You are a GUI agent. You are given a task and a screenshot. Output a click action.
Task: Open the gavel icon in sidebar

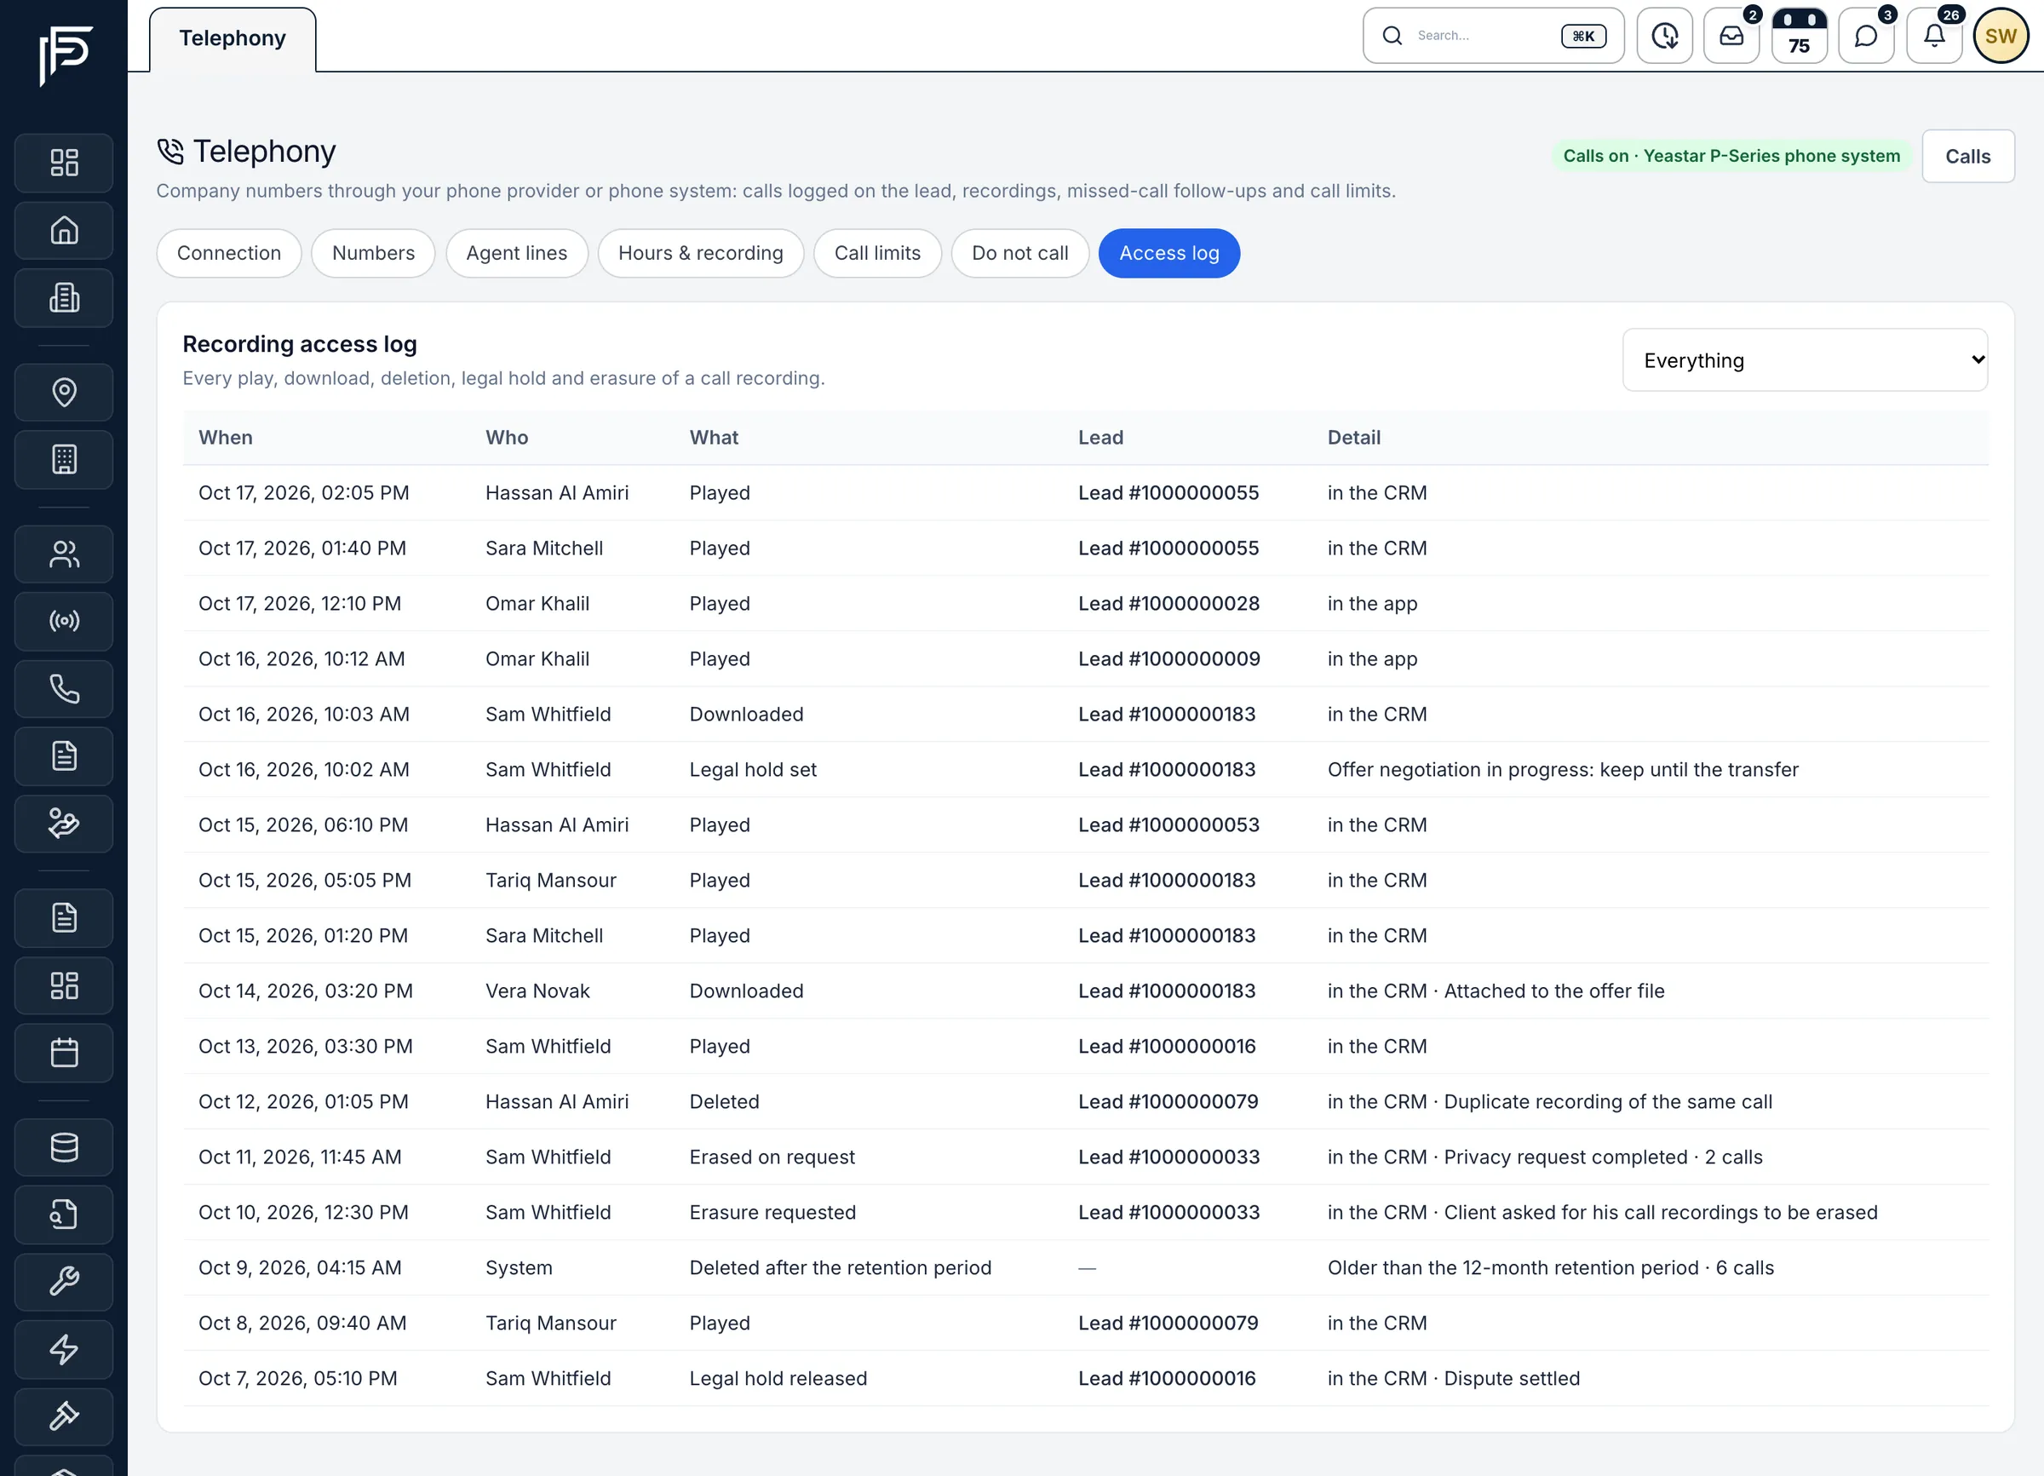coord(64,1416)
